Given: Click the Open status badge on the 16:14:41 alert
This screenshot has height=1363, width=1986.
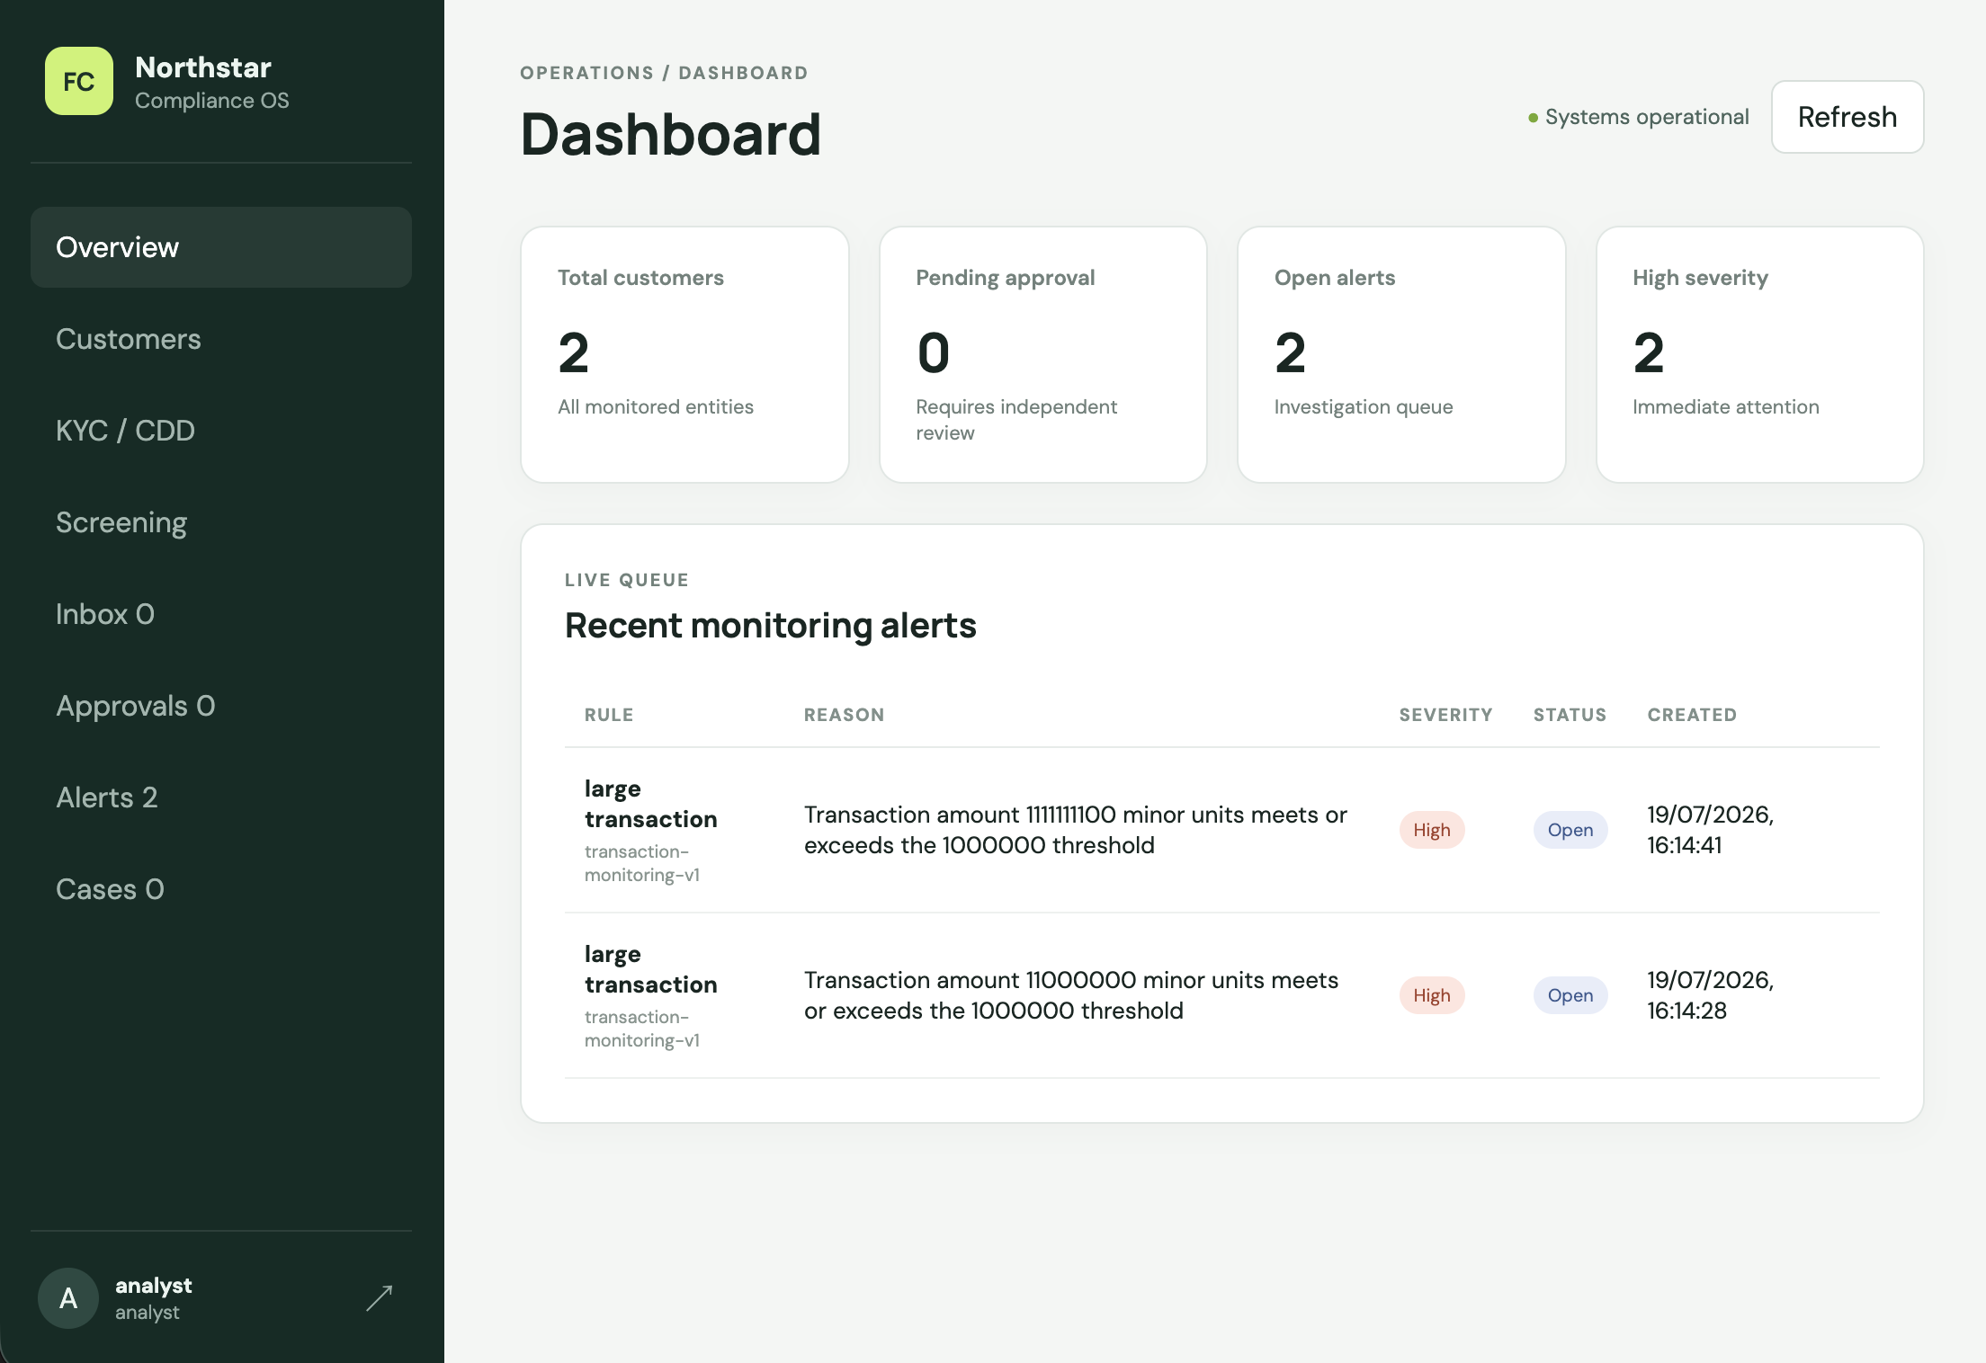Looking at the screenshot, I should tap(1570, 830).
